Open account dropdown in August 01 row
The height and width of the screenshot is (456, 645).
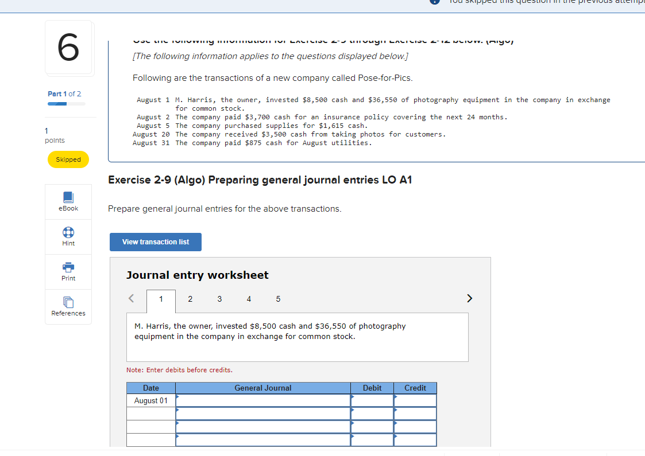pos(263,400)
